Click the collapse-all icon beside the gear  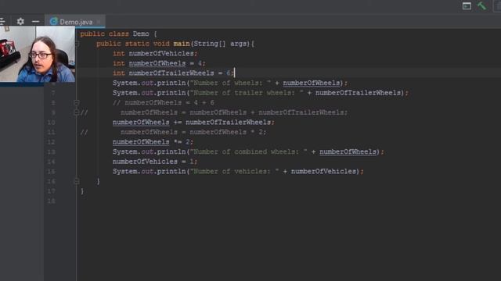pyautogui.click(x=2, y=21)
